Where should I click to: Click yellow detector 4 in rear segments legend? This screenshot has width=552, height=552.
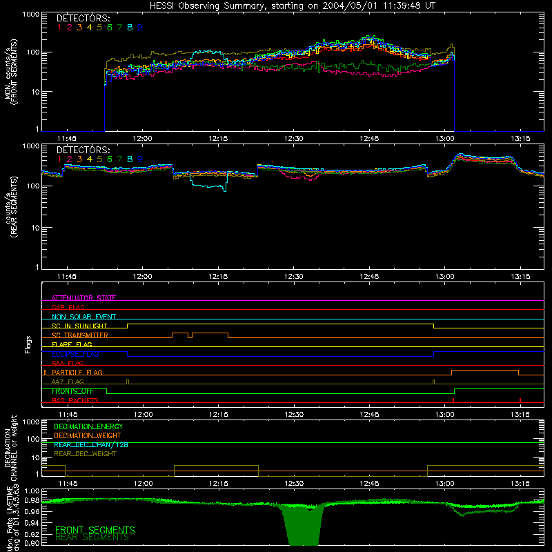click(90, 159)
